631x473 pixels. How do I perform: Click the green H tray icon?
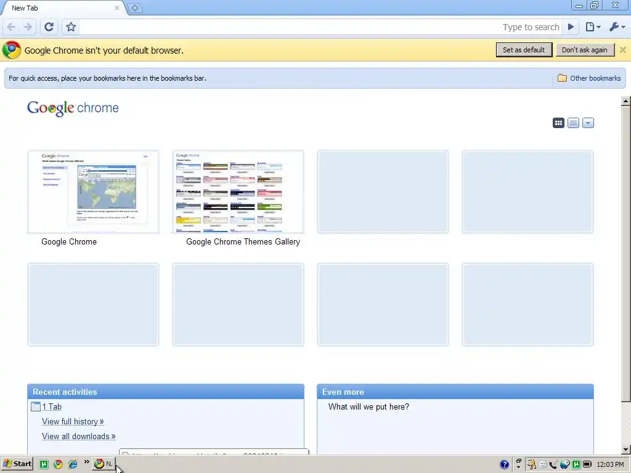[x=576, y=464]
